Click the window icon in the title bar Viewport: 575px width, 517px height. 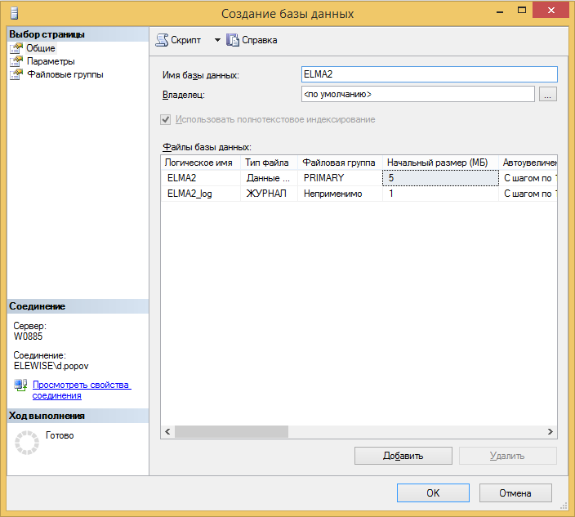pos(11,14)
